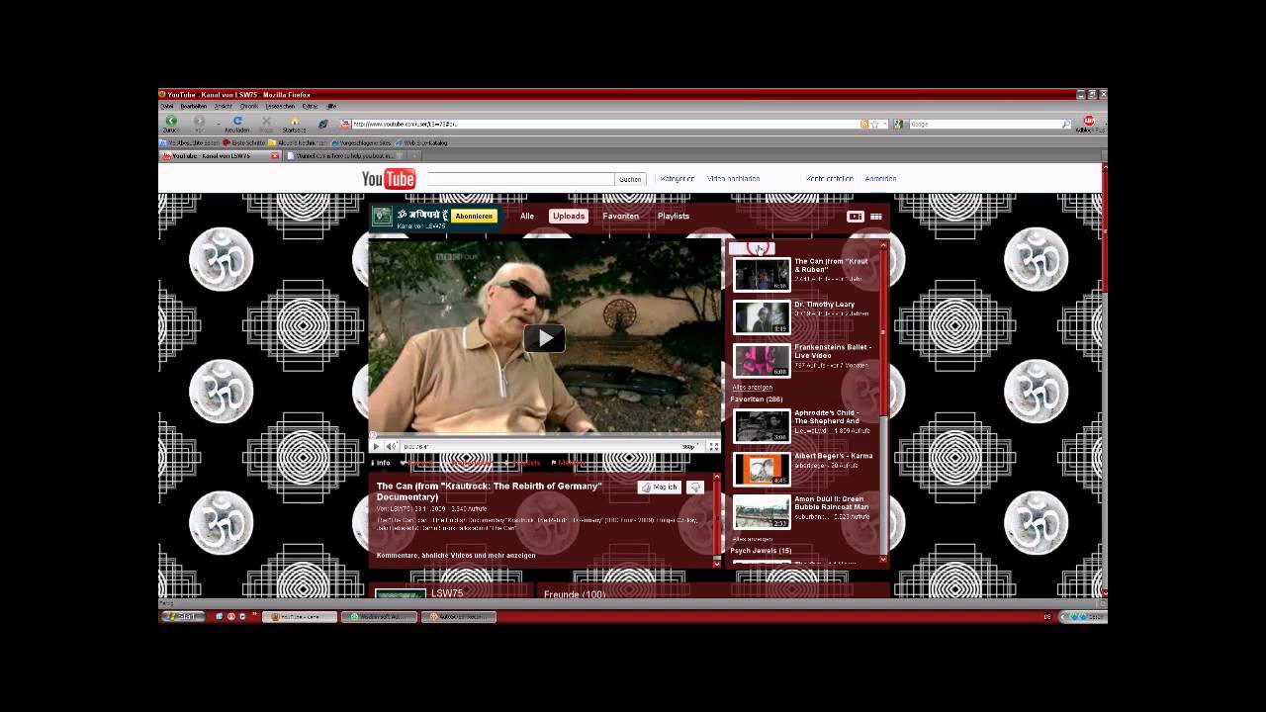Viewport: 1266px width, 712px height.
Task: Open Albert Beger's - Karma thumbnail
Action: [x=762, y=469]
